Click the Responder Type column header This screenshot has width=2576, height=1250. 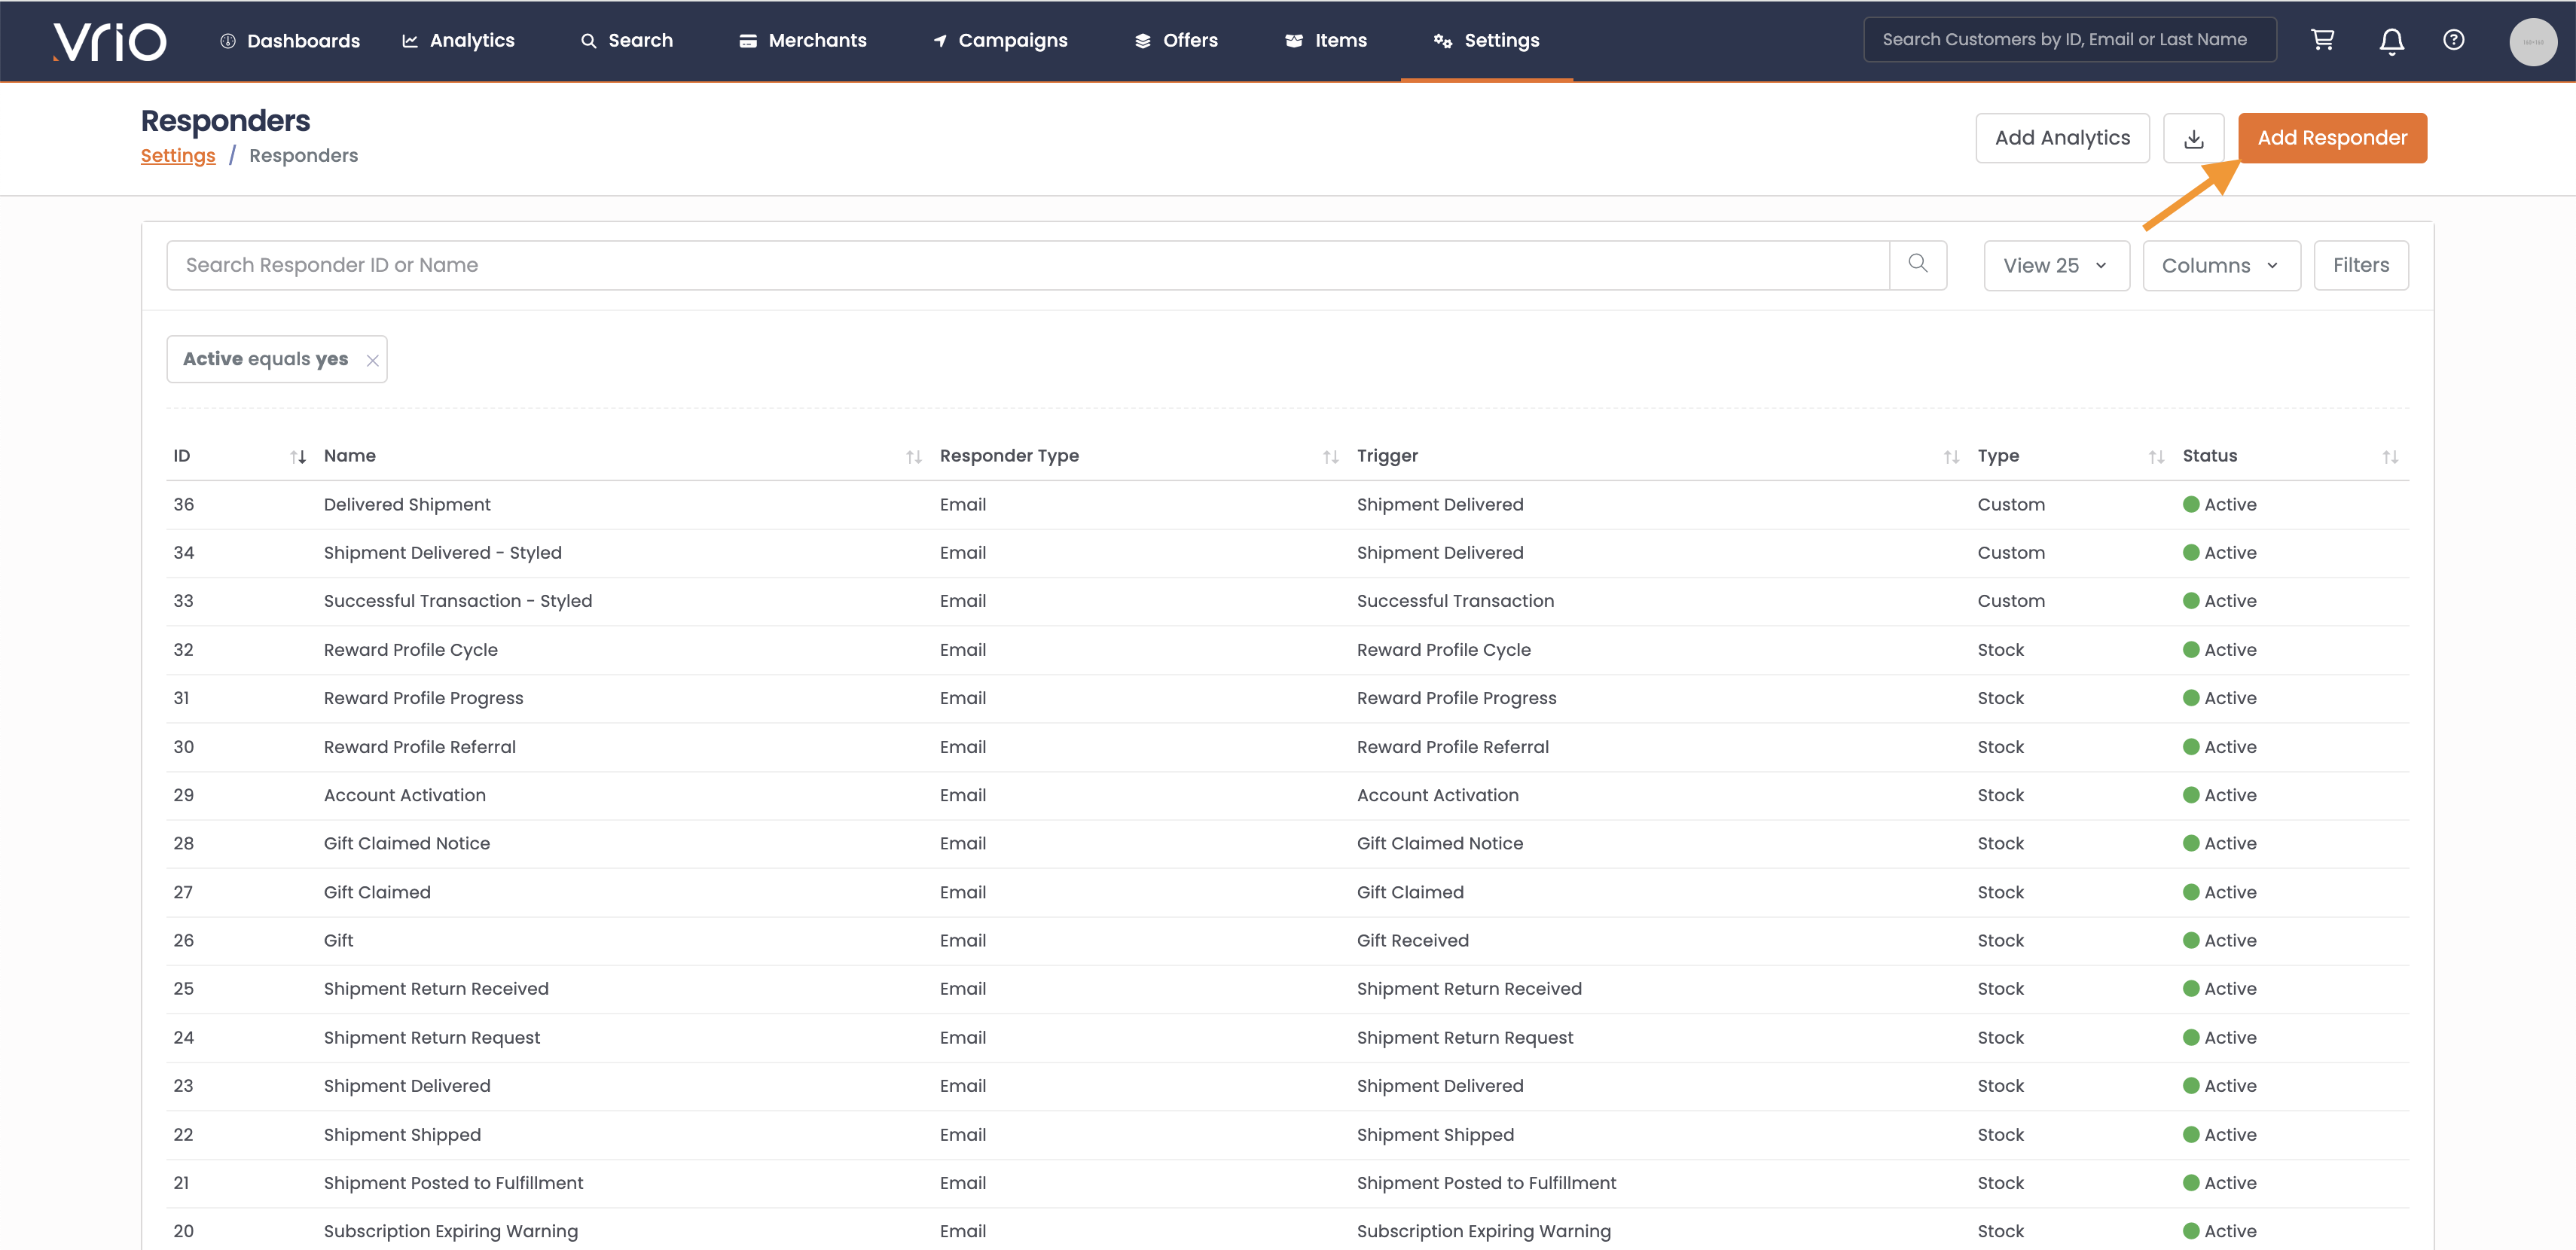coord(1009,456)
